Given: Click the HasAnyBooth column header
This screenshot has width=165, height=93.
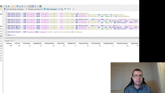Looking at the screenshot, I should pos(26,43).
